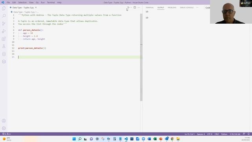Show more panel tabs ellipsis
This screenshot has height=142, width=252.
click(197, 7)
